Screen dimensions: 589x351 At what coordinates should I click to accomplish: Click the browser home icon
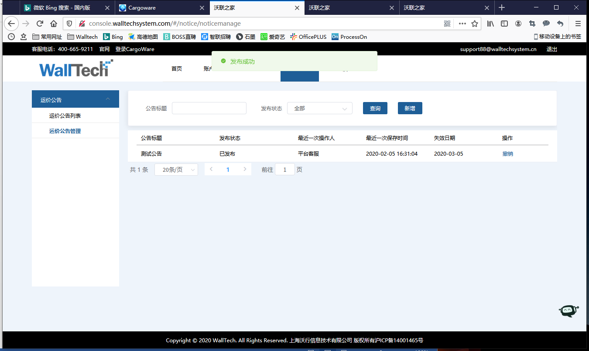coord(54,24)
